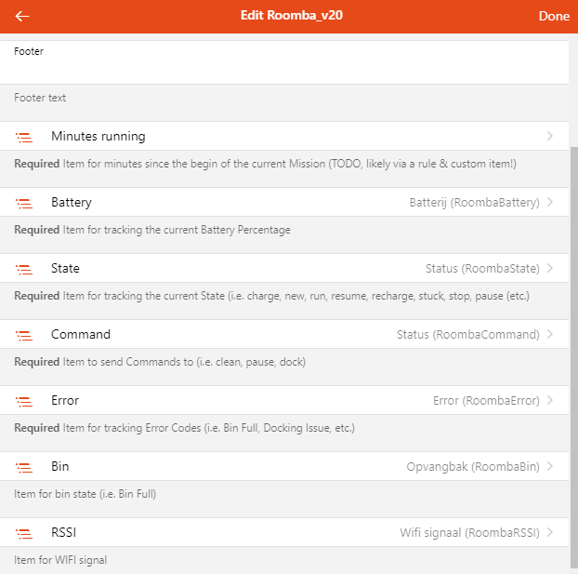
Task: Open RSSI item picker chevron
Action: (x=550, y=532)
